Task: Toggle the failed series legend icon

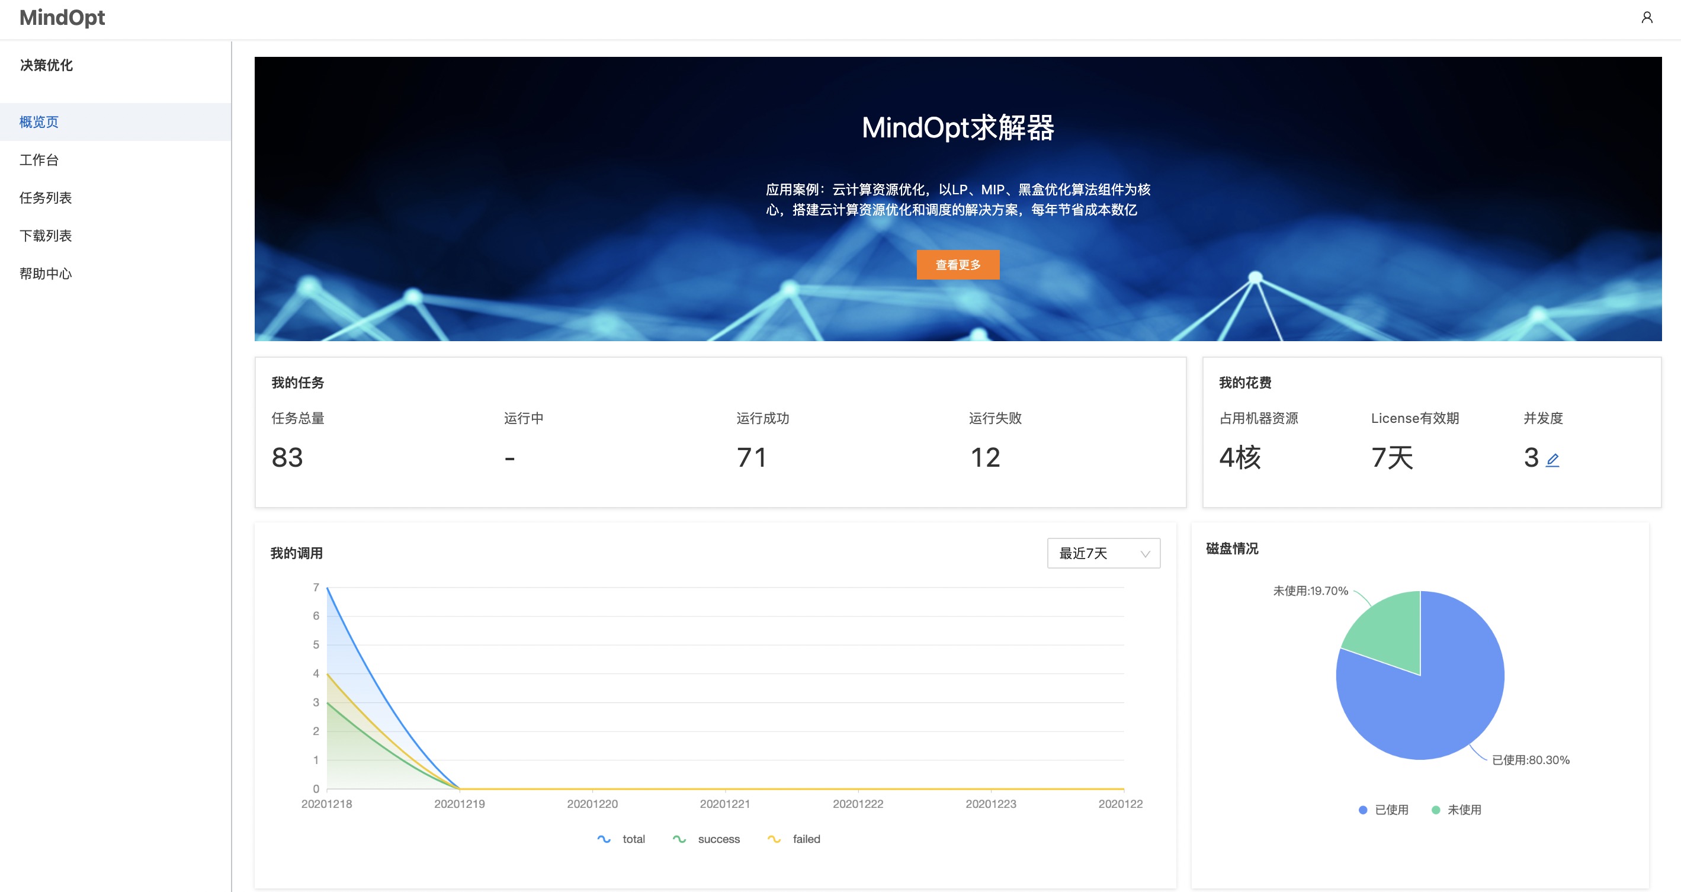Action: 774,839
